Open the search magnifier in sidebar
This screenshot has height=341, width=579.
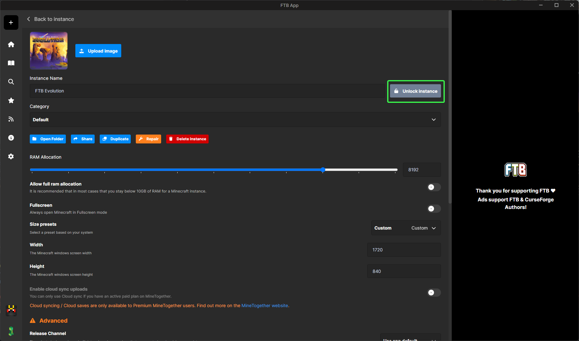pos(11,82)
